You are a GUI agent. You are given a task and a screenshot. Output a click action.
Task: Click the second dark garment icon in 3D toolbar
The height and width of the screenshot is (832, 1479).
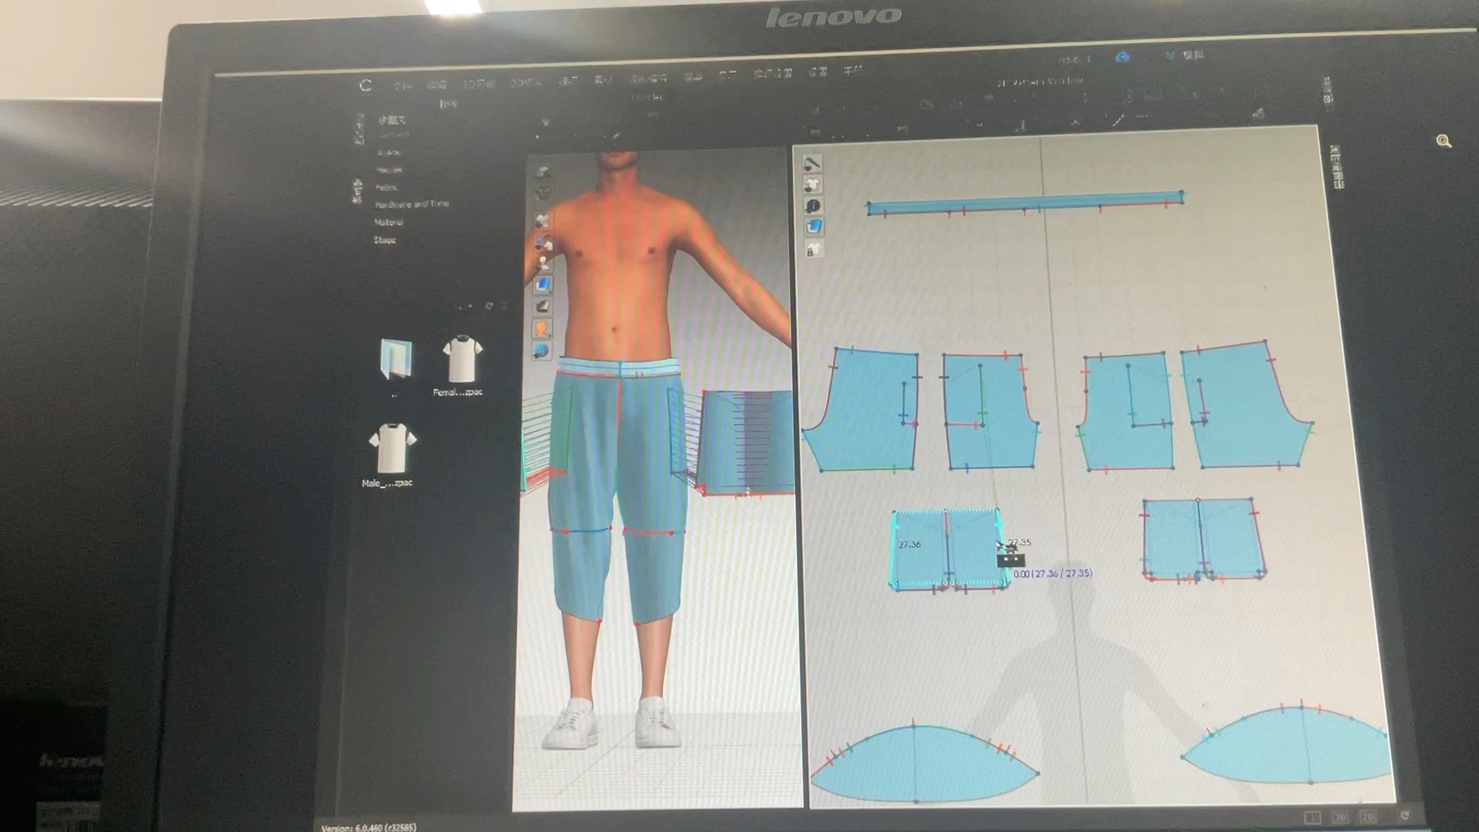[x=543, y=193]
